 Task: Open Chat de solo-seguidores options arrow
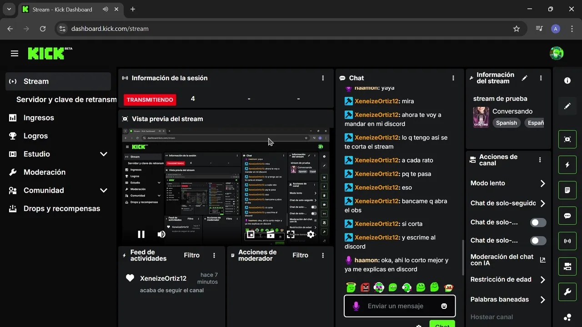click(x=542, y=203)
